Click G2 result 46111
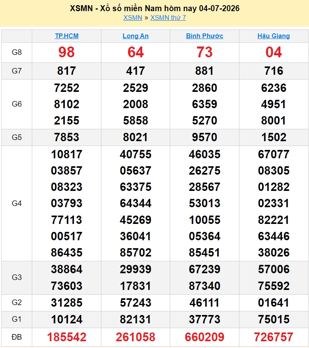This screenshot has width=309, height=348. pyautogui.click(x=204, y=303)
